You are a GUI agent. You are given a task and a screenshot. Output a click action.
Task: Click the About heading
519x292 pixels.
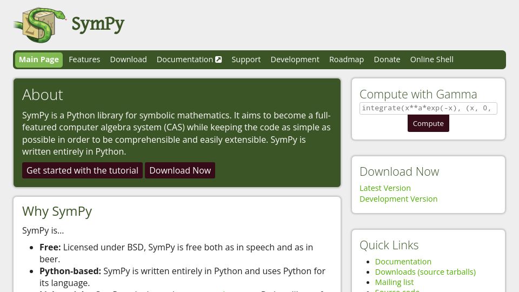pos(42,95)
